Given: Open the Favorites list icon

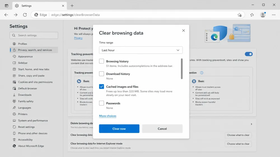Looking at the screenshot, I should [252, 15].
